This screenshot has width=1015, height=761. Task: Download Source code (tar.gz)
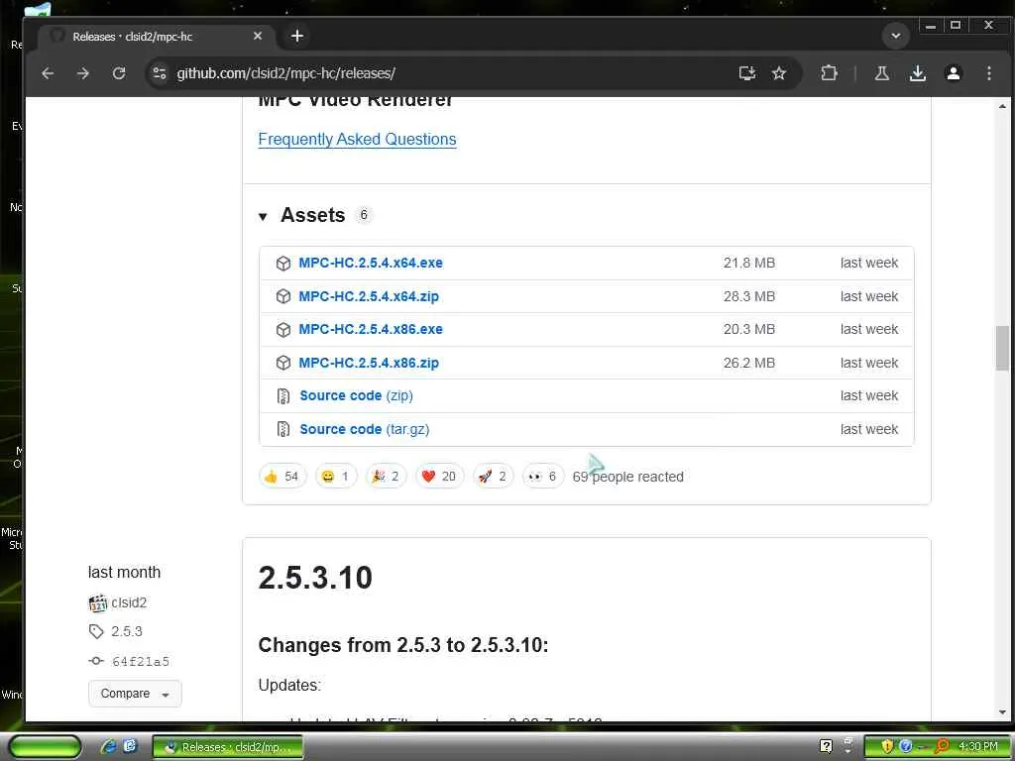tap(365, 429)
